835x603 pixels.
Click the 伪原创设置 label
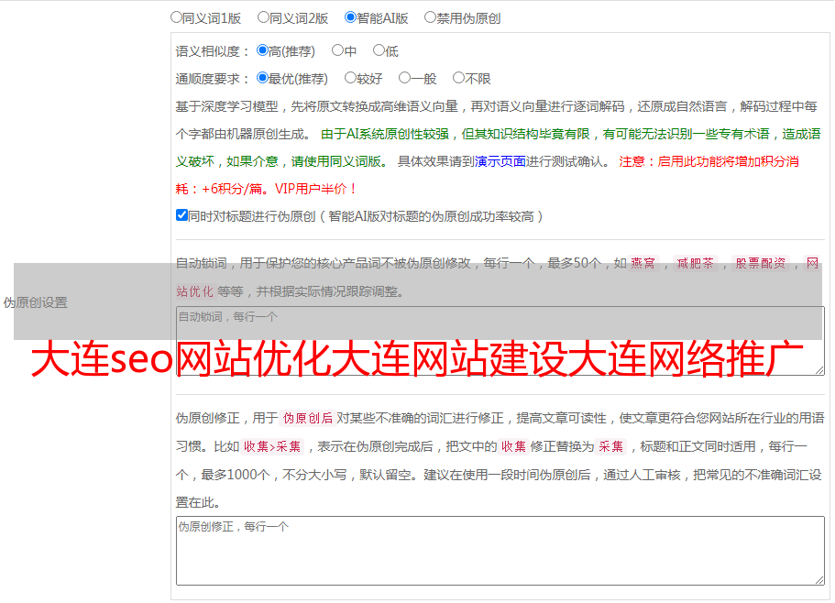pyautogui.click(x=36, y=302)
